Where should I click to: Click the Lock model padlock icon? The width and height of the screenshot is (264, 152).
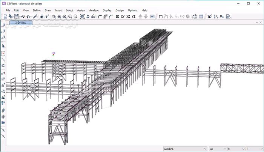[42, 17]
